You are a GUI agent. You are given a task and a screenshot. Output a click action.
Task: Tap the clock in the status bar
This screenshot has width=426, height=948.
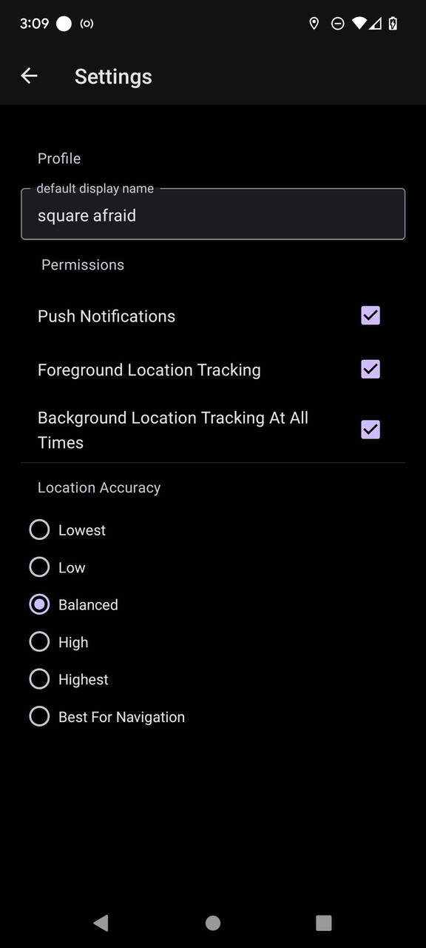click(x=34, y=23)
